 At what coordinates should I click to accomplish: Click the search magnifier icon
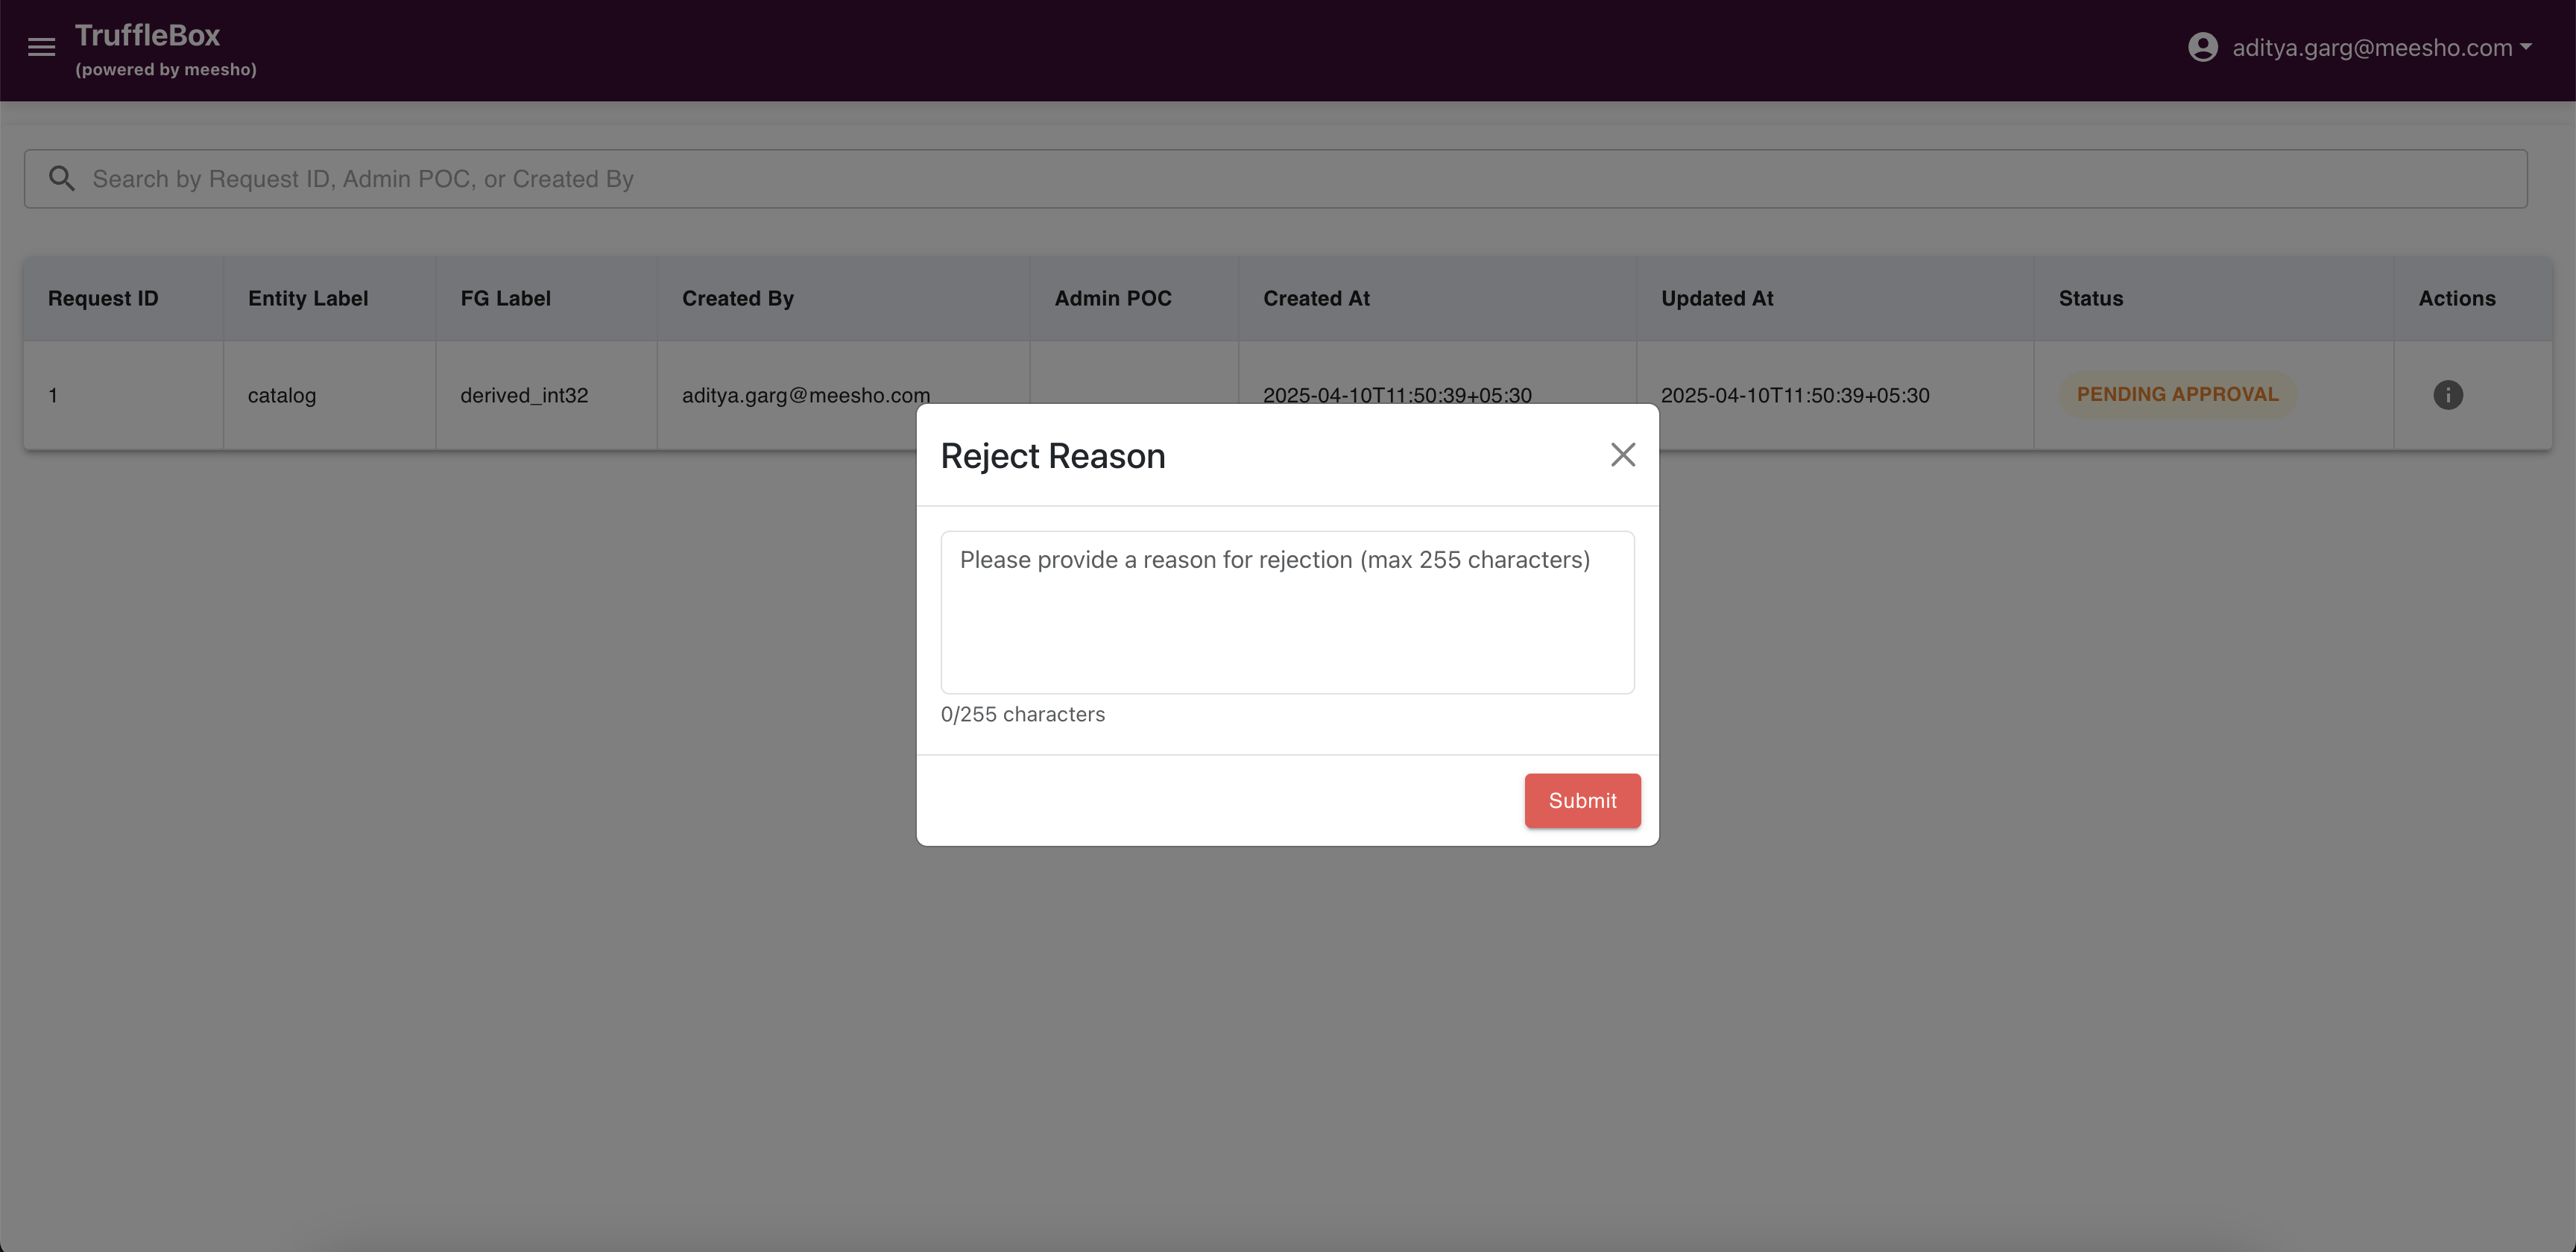pyautogui.click(x=62, y=179)
